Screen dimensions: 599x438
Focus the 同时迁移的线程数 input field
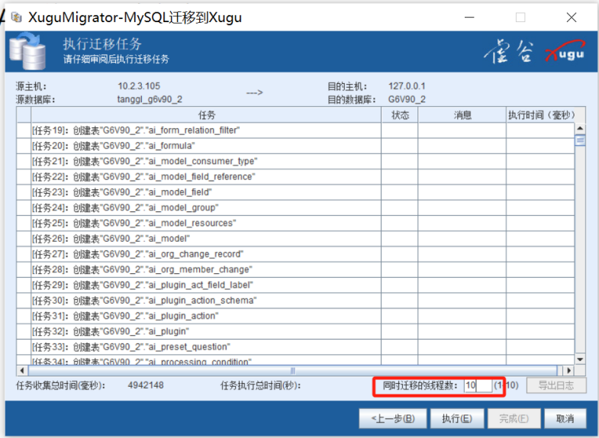pyautogui.click(x=478, y=385)
